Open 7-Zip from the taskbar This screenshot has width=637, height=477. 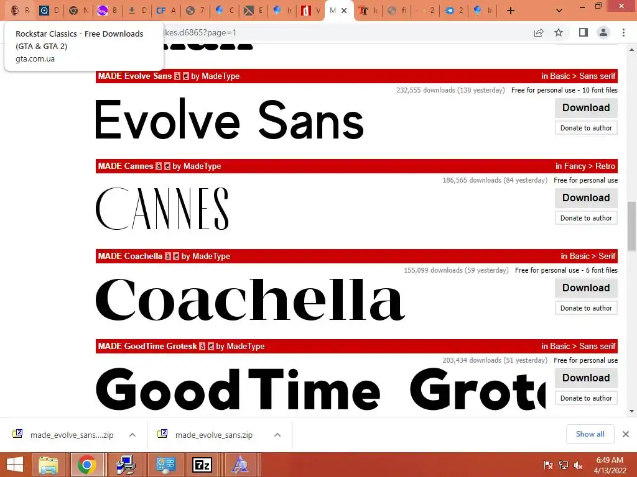[x=202, y=465]
